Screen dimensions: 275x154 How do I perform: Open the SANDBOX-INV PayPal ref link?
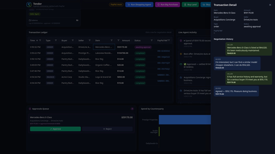tap(163, 75)
